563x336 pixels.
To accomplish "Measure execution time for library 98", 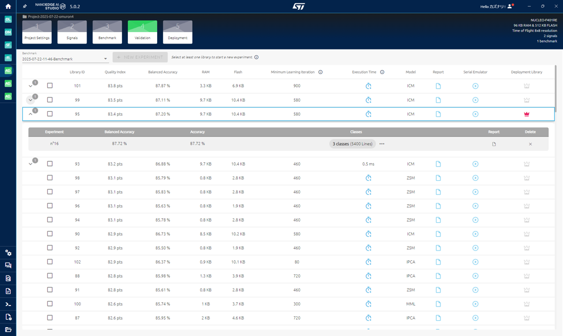I will point(368,178).
